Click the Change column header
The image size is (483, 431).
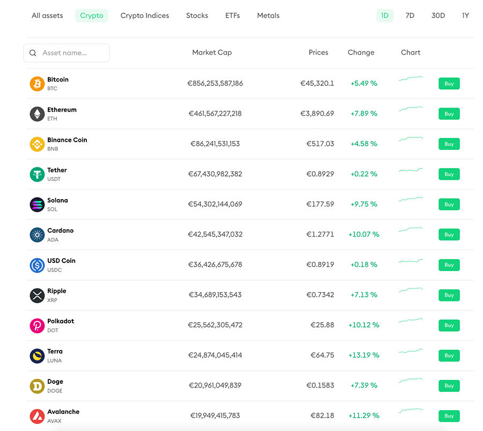tap(361, 53)
